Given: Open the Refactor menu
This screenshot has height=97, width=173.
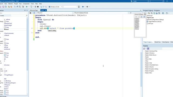Looking at the screenshot, I should tap(11, 4).
